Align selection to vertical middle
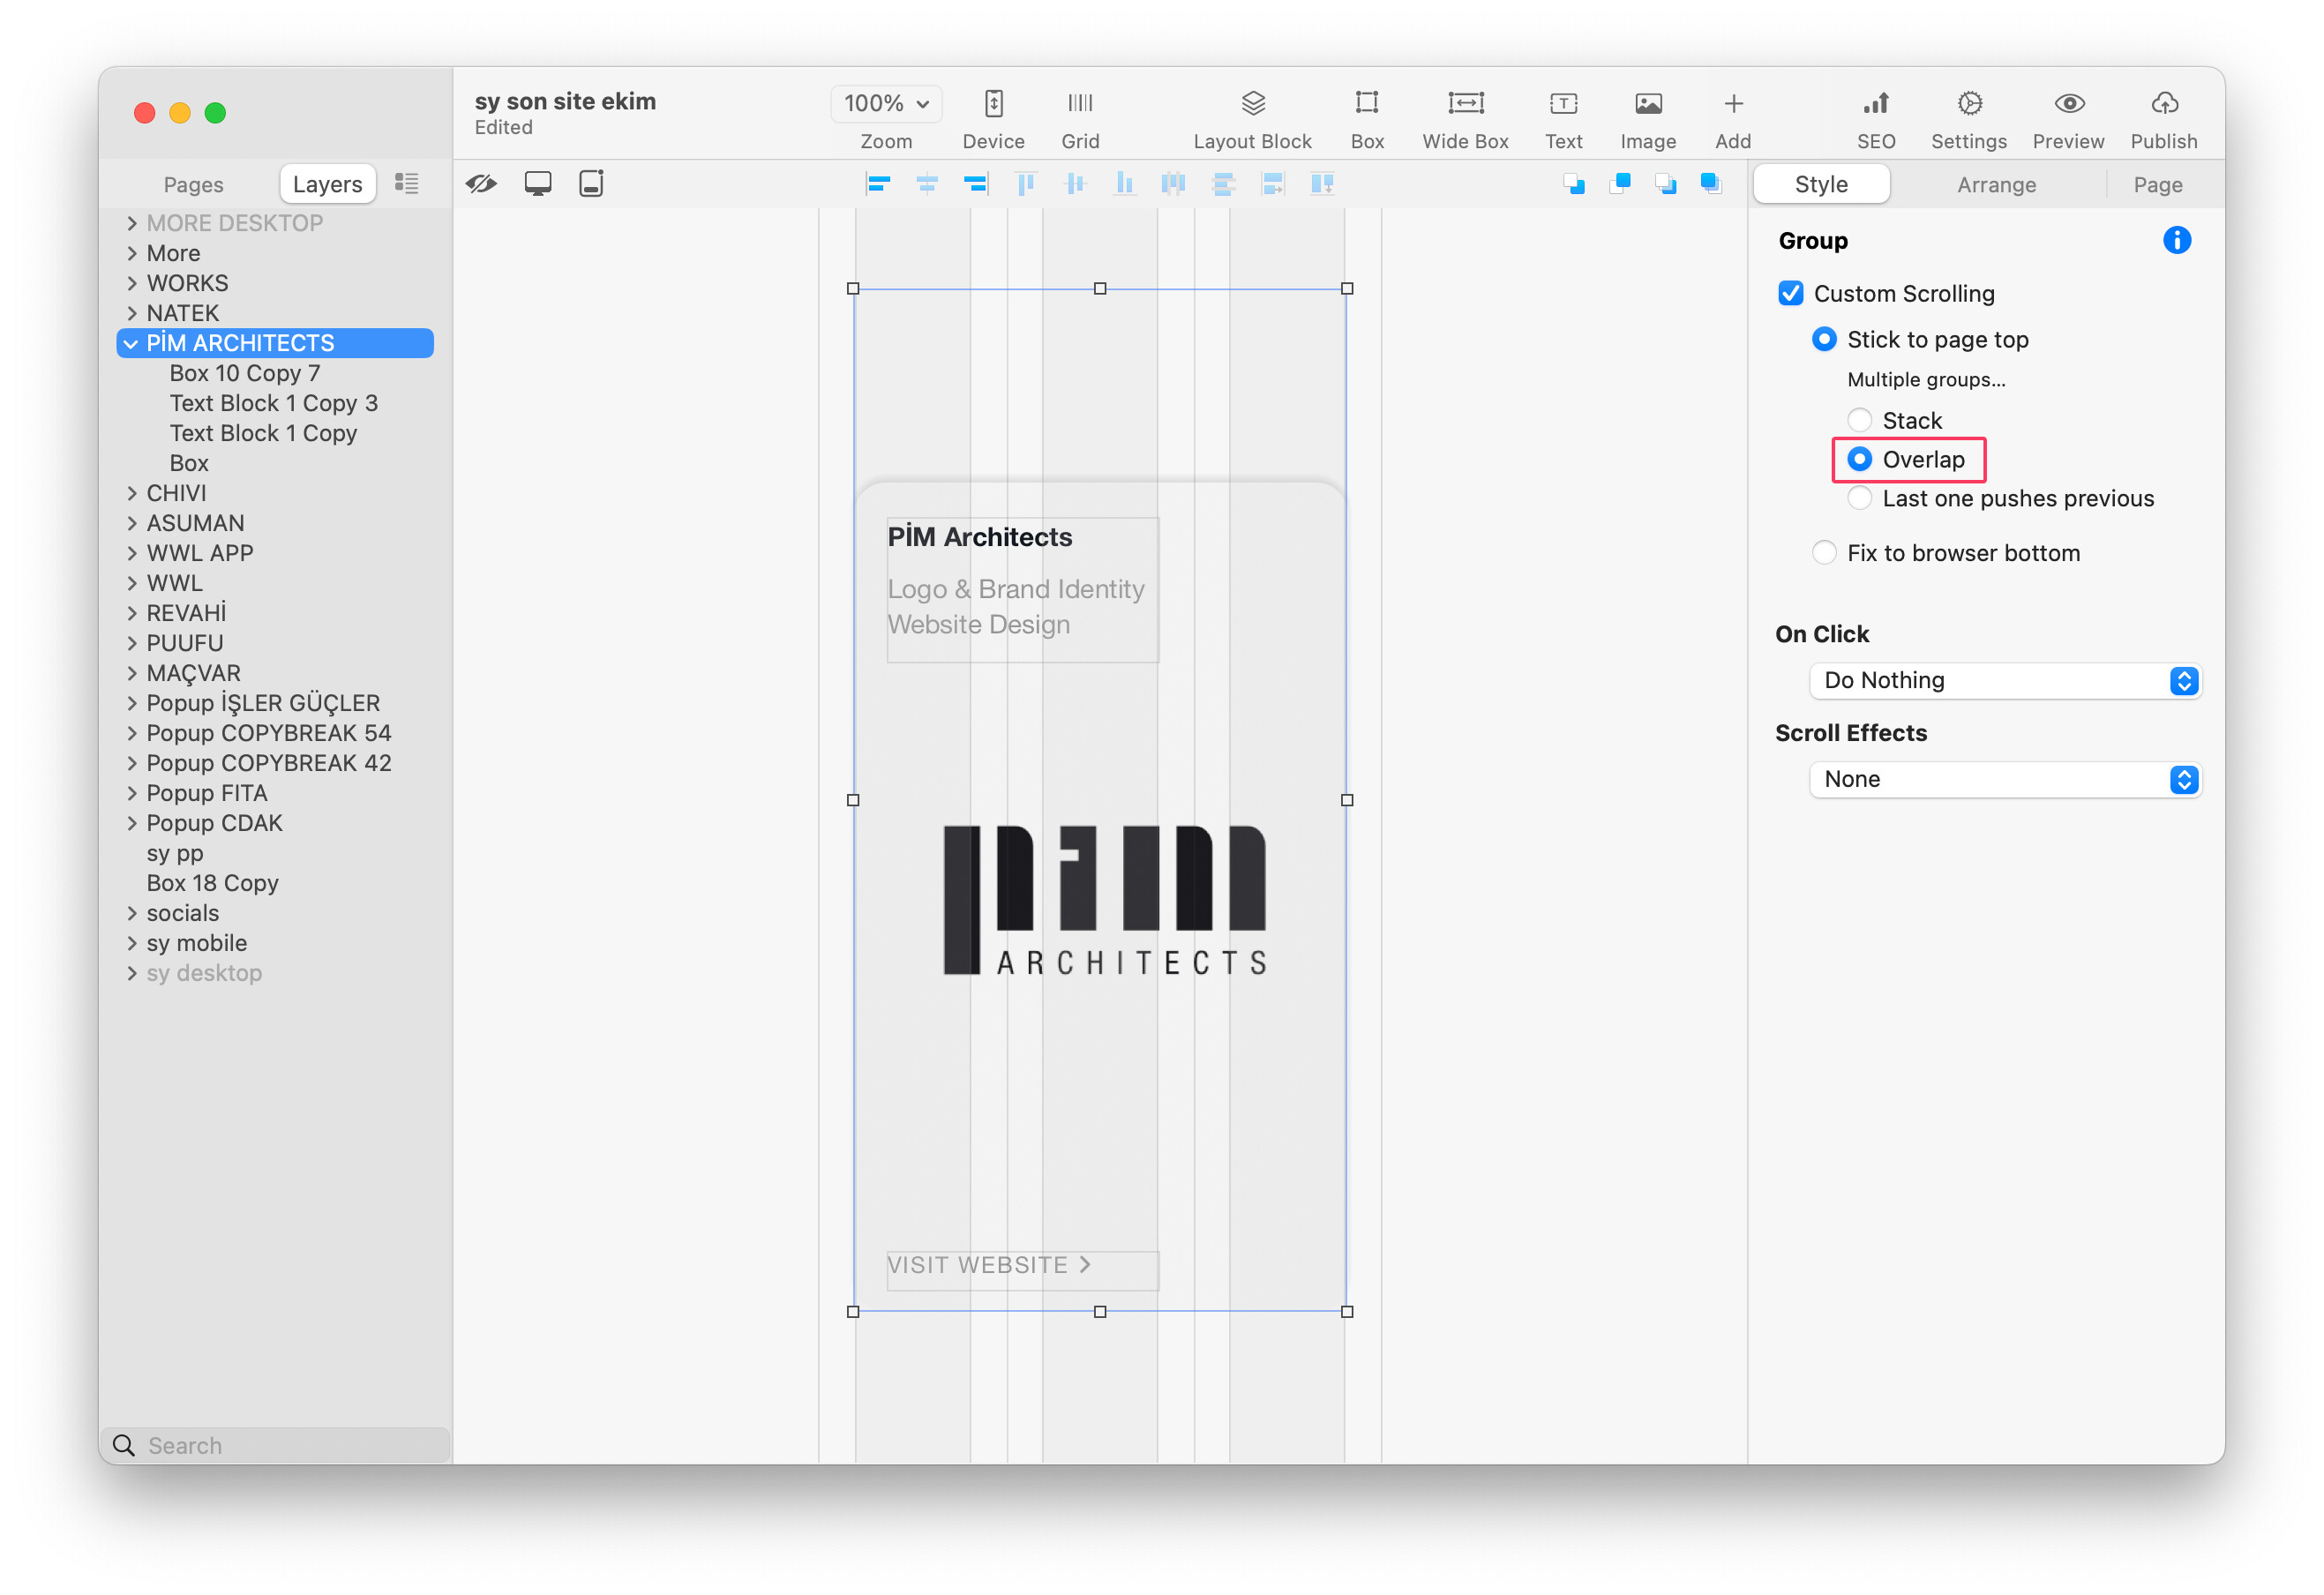Viewport: 2324px width, 1595px height. [x=1075, y=184]
